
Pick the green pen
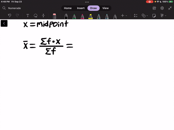pos(74,16)
